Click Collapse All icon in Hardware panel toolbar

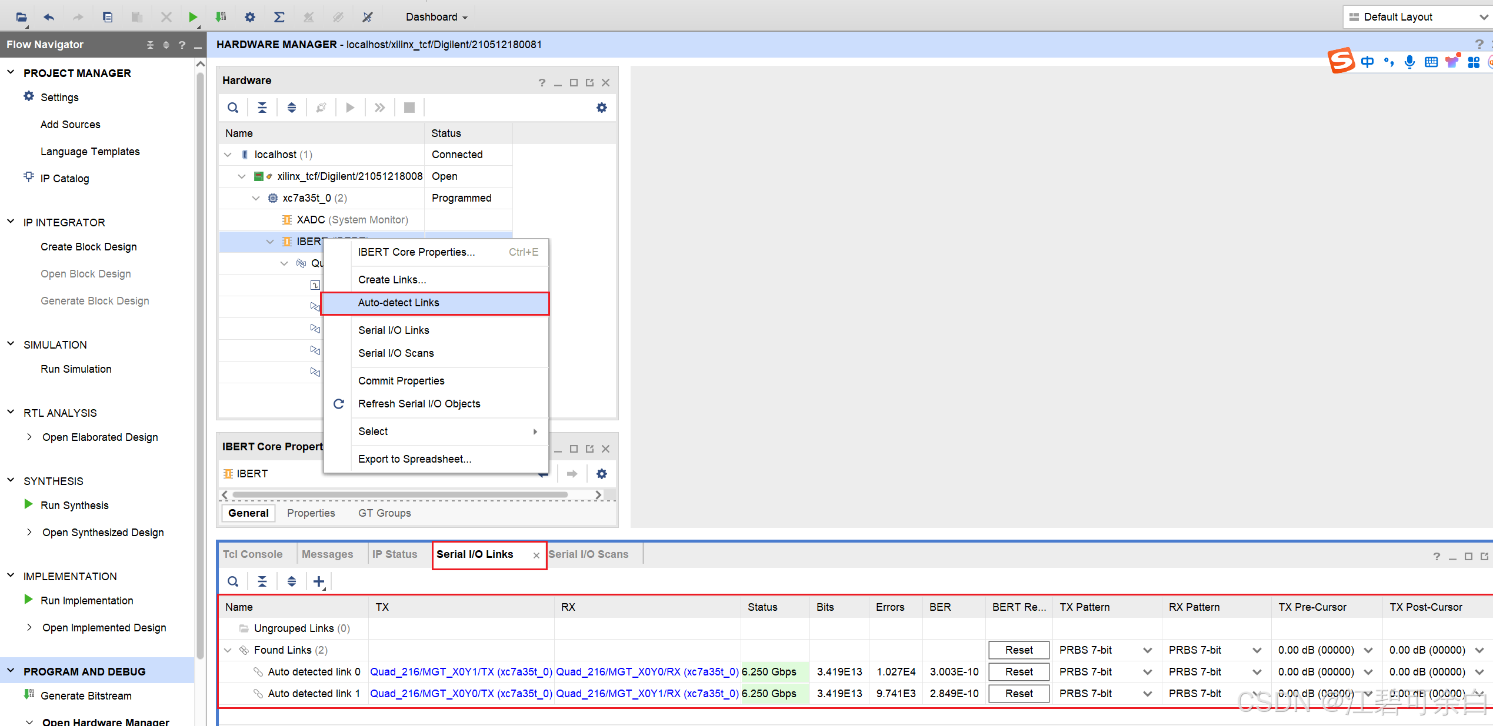(x=262, y=108)
